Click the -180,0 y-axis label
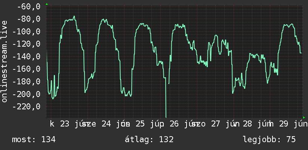 27,82
